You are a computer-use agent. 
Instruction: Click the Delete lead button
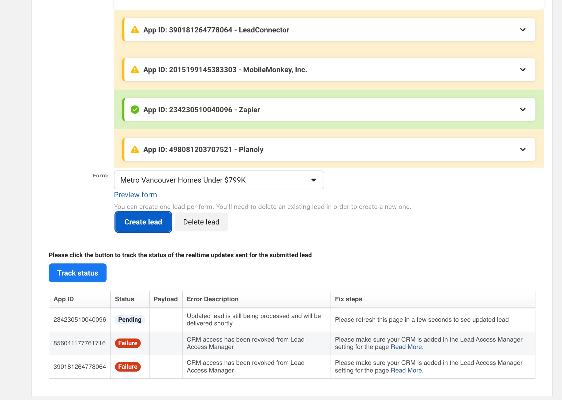click(201, 222)
